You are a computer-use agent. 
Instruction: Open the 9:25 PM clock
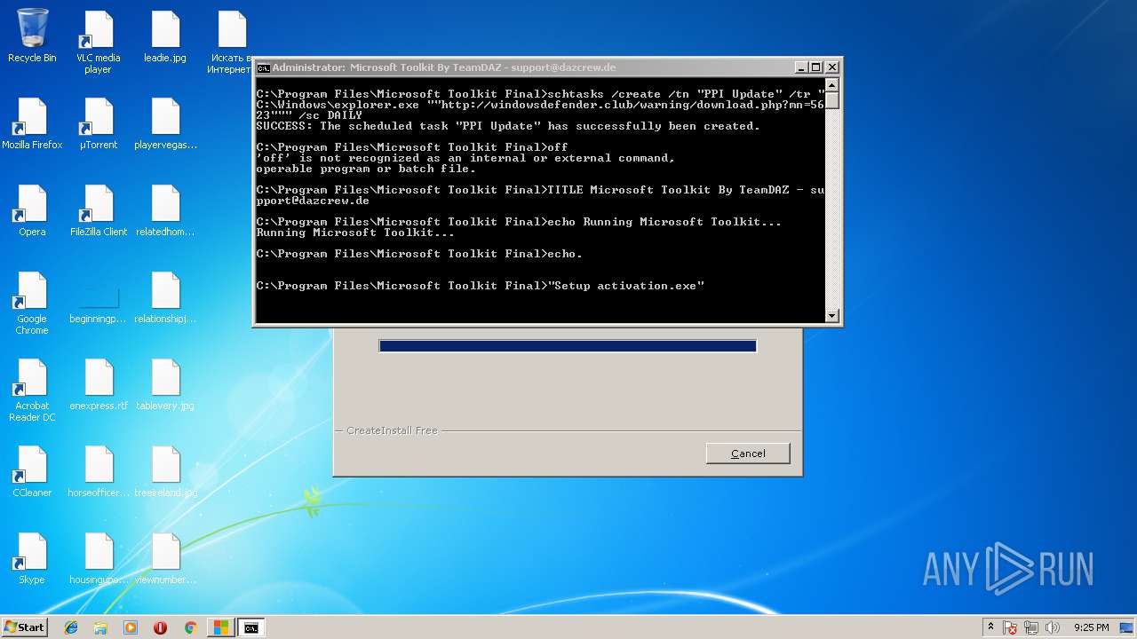(1091, 627)
